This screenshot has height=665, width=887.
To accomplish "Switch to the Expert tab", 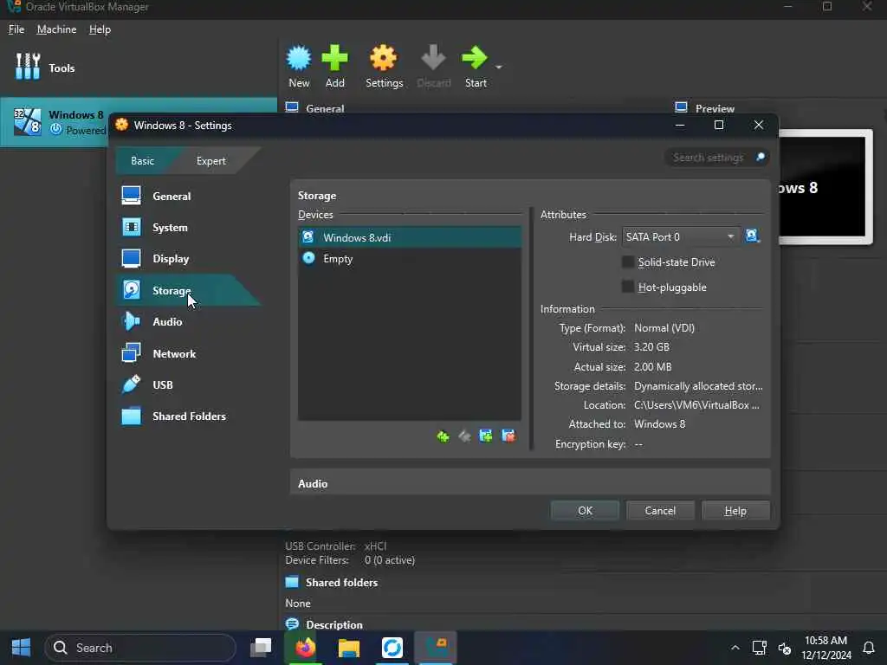I will click(211, 160).
